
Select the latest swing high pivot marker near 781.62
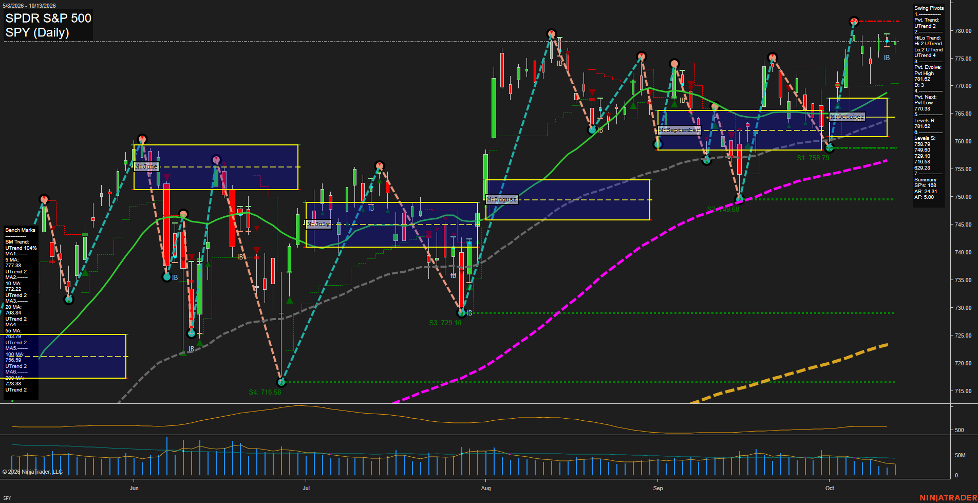854,22
